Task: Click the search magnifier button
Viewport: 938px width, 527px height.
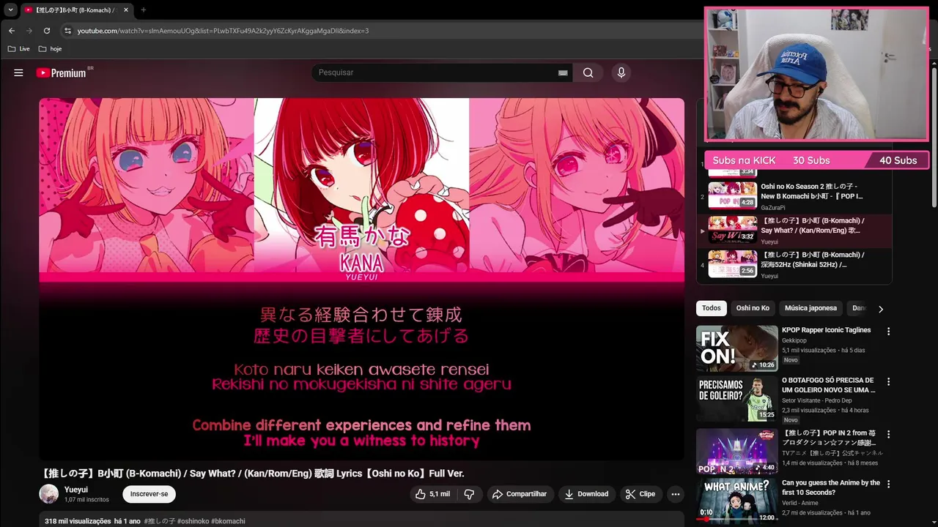Action: coord(588,72)
